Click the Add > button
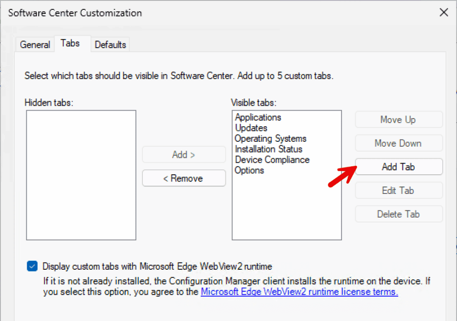 tap(183, 155)
